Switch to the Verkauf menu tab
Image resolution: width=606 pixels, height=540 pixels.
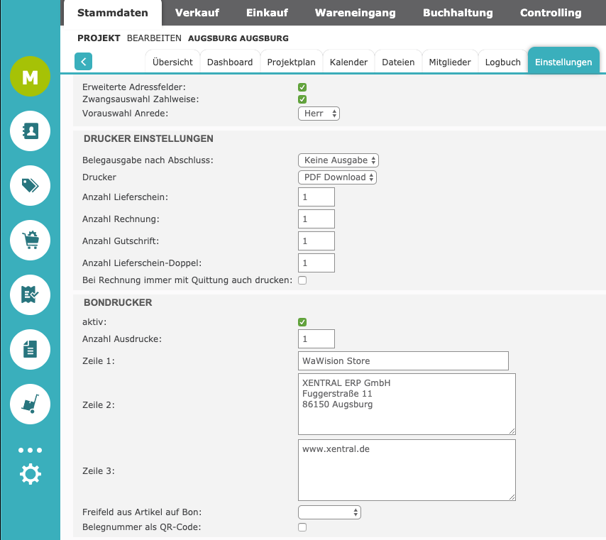click(x=197, y=13)
